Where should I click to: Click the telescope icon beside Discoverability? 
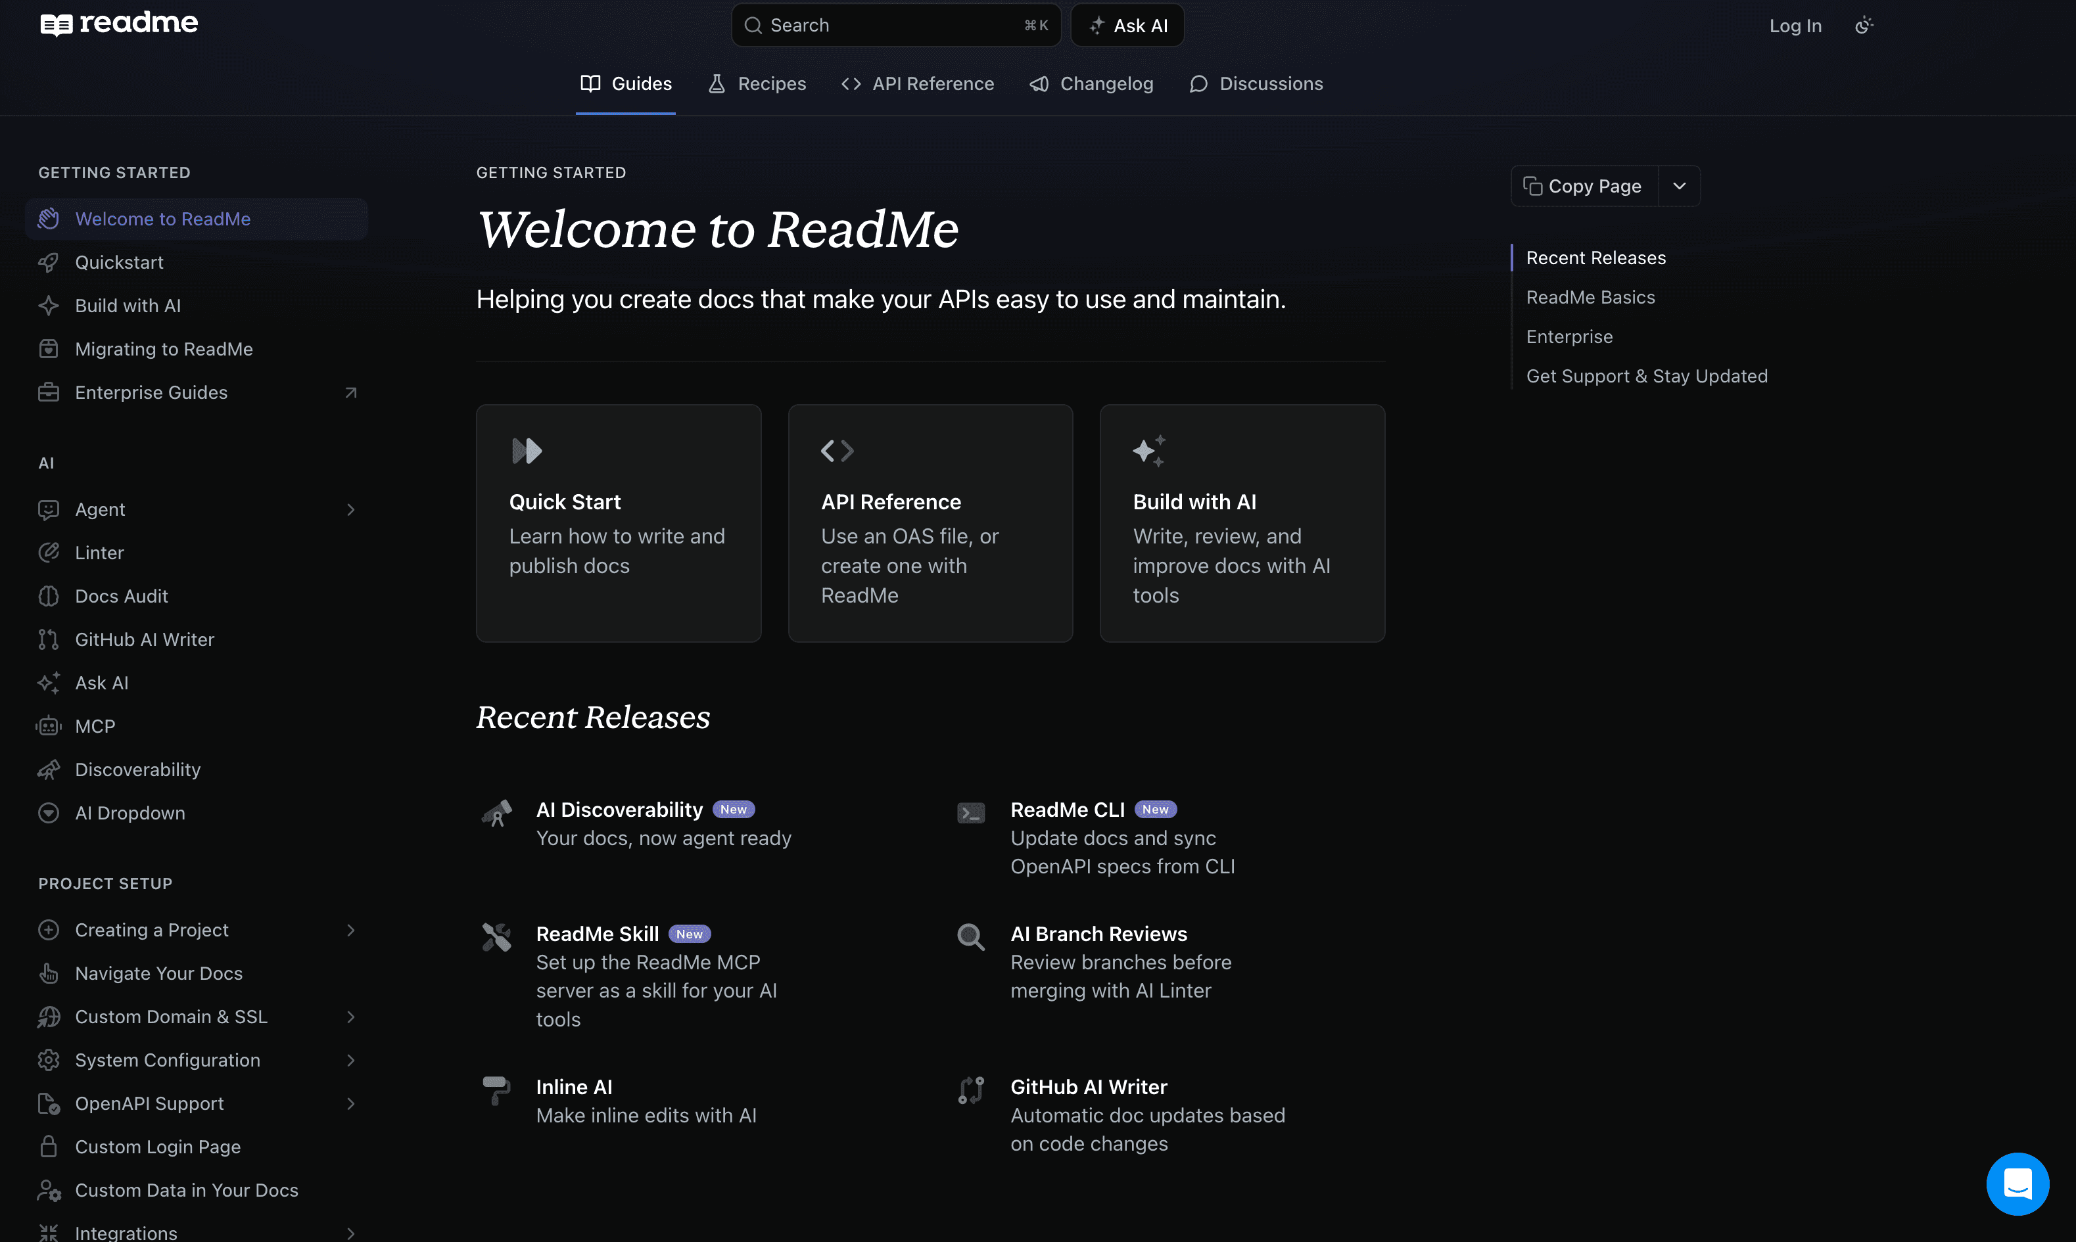(x=49, y=770)
